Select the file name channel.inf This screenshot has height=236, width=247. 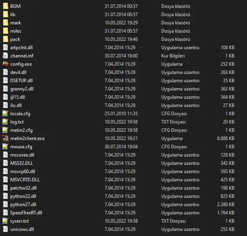pyautogui.click(x=22, y=56)
